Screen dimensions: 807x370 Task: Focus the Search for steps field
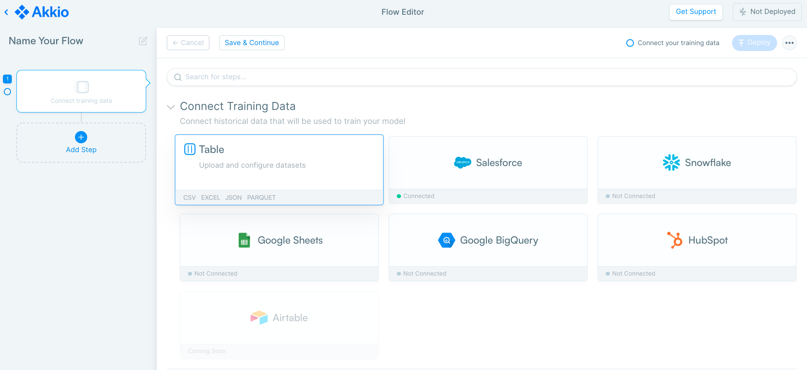pos(481,77)
